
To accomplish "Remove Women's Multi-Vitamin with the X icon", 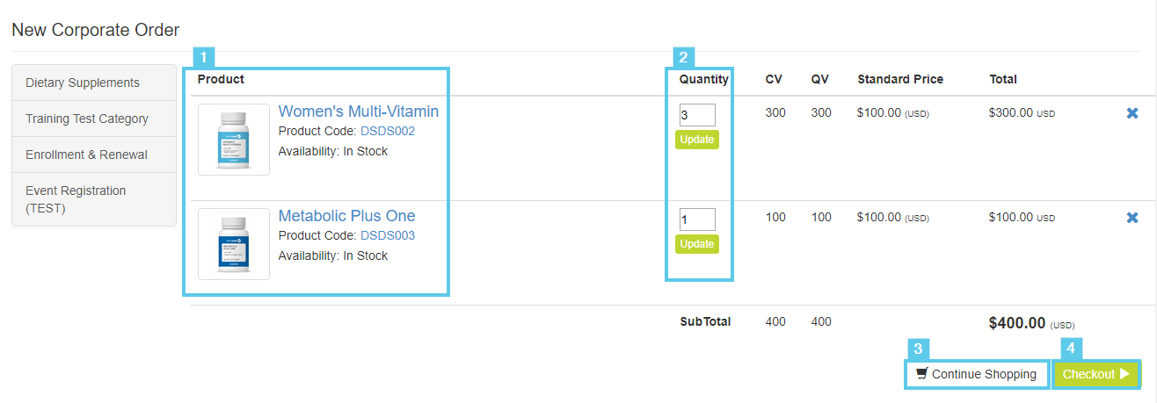I will tap(1132, 113).
